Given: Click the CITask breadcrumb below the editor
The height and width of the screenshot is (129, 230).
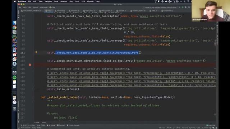Looking at the screenshot, I should (37, 123).
